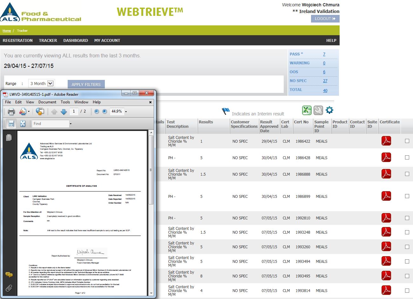Open PDF certificate for Cert No 1993814

point(386,290)
